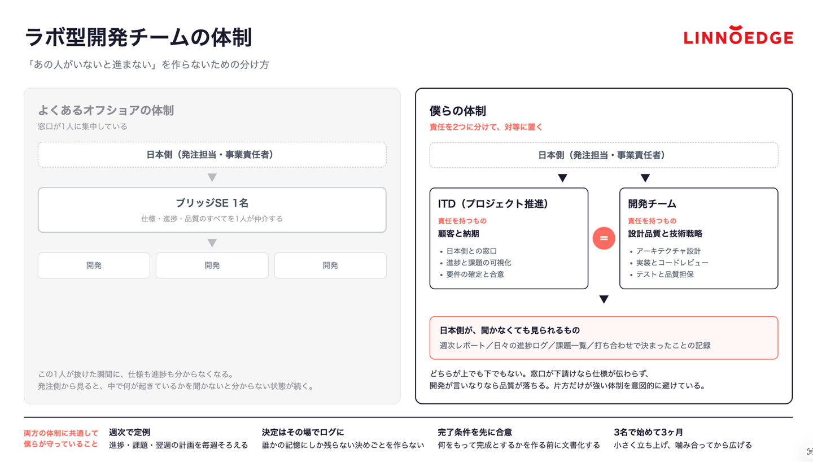Click footer heading 3名で始めて3ヶ月
This screenshot has width=813, height=462.
tap(648, 432)
